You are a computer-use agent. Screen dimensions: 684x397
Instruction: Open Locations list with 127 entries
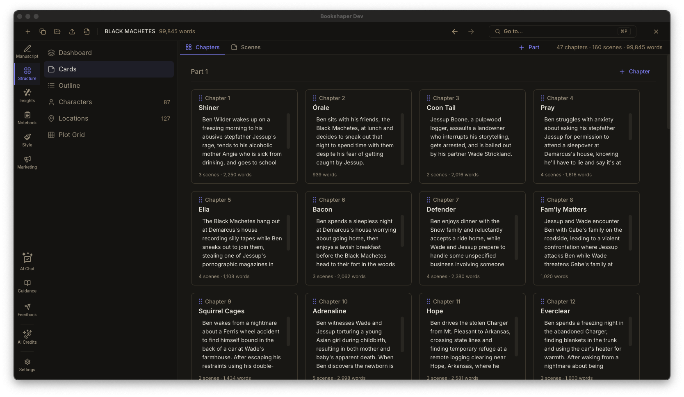point(109,119)
